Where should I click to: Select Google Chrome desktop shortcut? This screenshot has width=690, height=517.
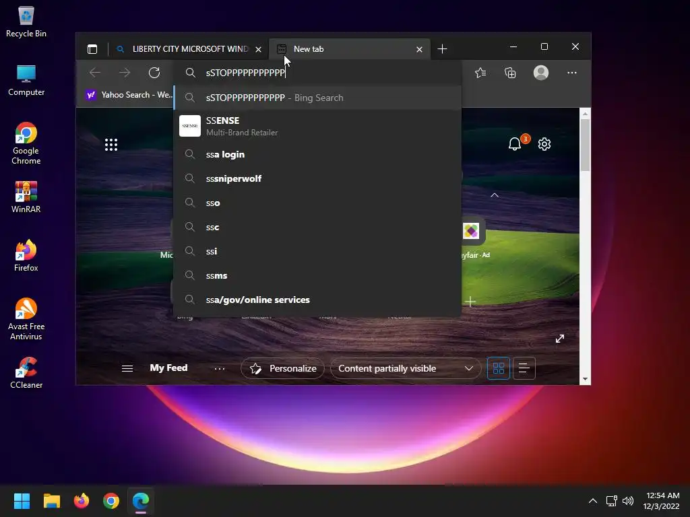click(26, 144)
